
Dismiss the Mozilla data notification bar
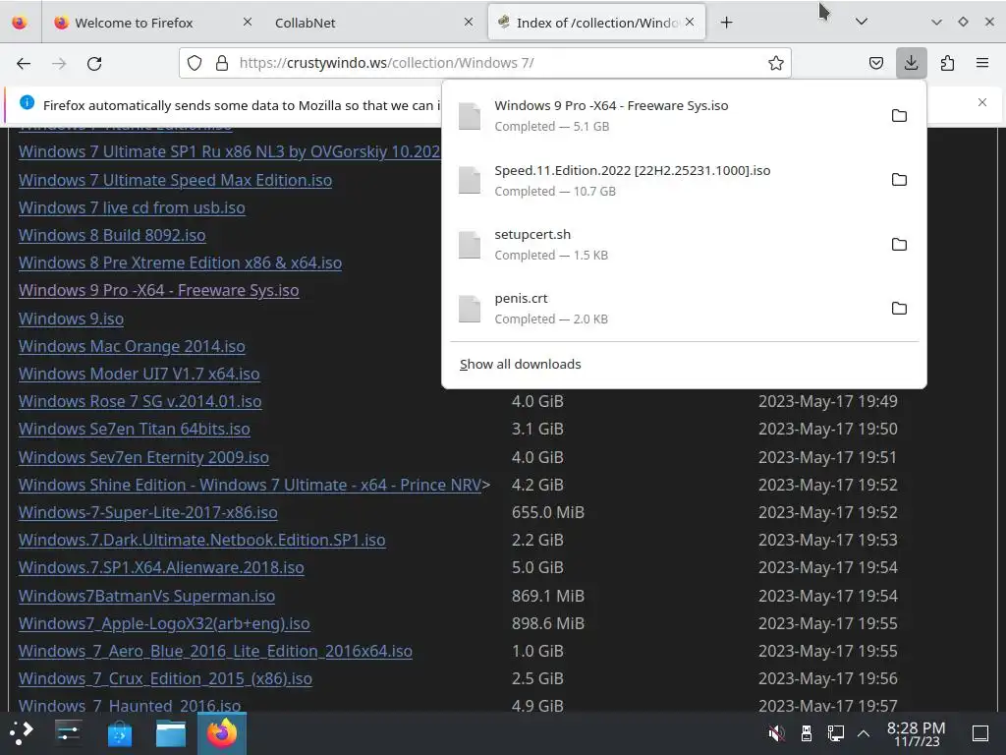coord(981,102)
